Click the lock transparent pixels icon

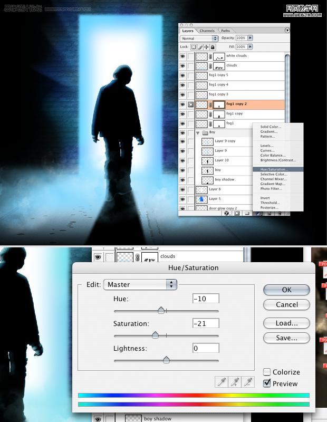pyautogui.click(x=194, y=47)
